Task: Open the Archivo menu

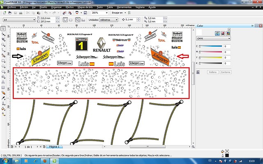Action: [12, 7]
